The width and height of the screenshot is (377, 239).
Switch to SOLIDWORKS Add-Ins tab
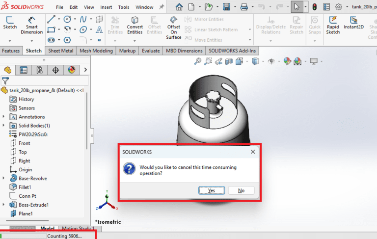click(232, 51)
